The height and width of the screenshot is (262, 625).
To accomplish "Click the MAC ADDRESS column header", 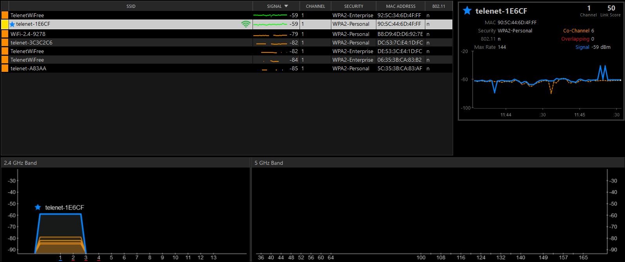I will (401, 6).
